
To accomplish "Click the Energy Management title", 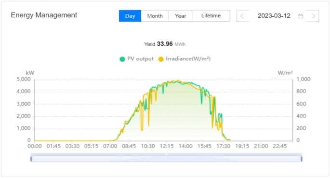I will click(x=44, y=15).
